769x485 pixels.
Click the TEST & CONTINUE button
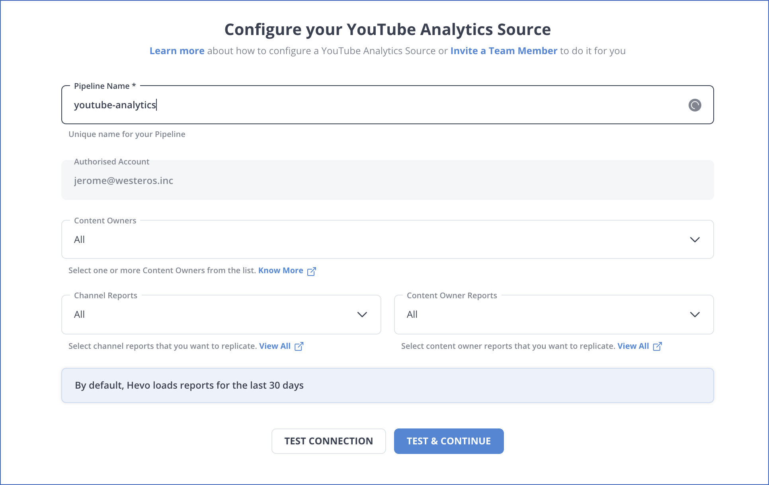click(449, 441)
